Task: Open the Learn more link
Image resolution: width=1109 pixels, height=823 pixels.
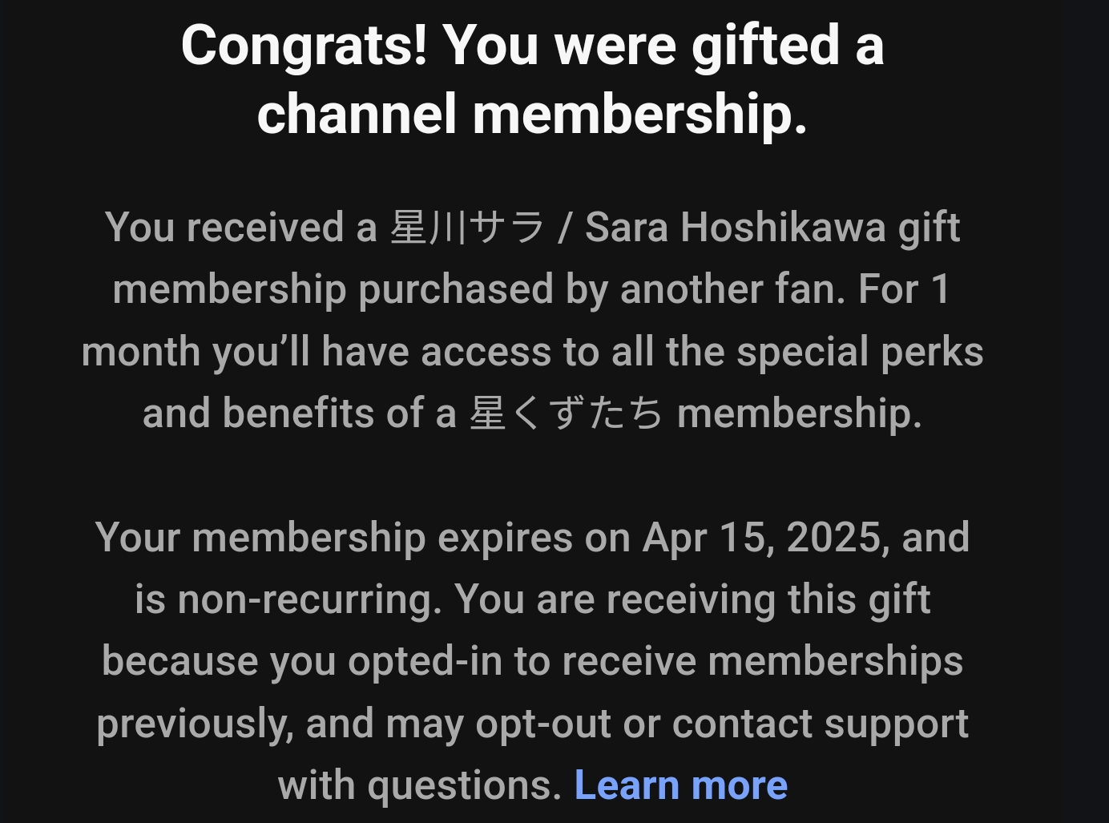Action: [x=681, y=785]
